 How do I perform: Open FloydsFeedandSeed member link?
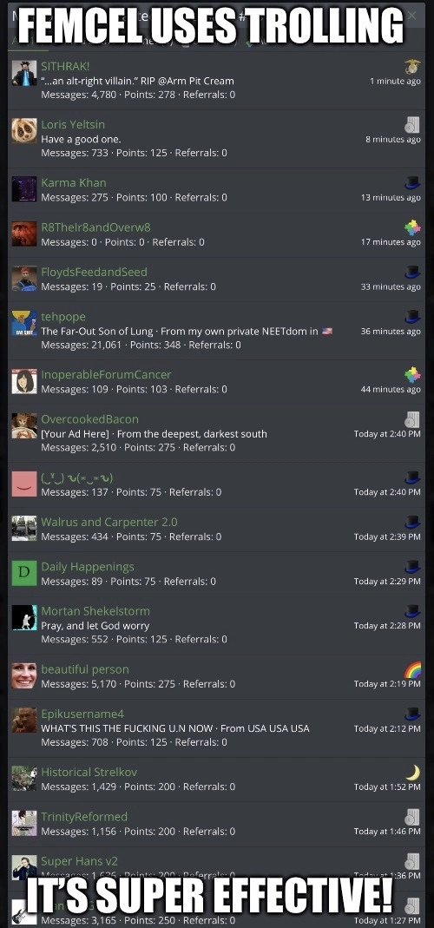(94, 272)
